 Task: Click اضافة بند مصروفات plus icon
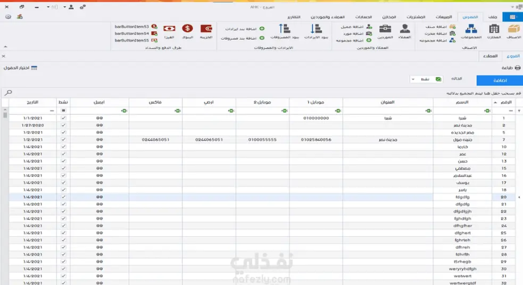pyautogui.click(x=262, y=38)
